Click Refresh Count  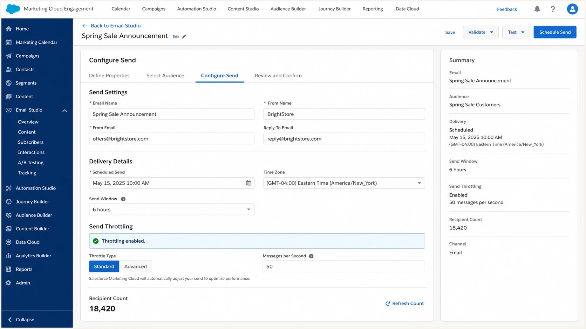pos(404,303)
